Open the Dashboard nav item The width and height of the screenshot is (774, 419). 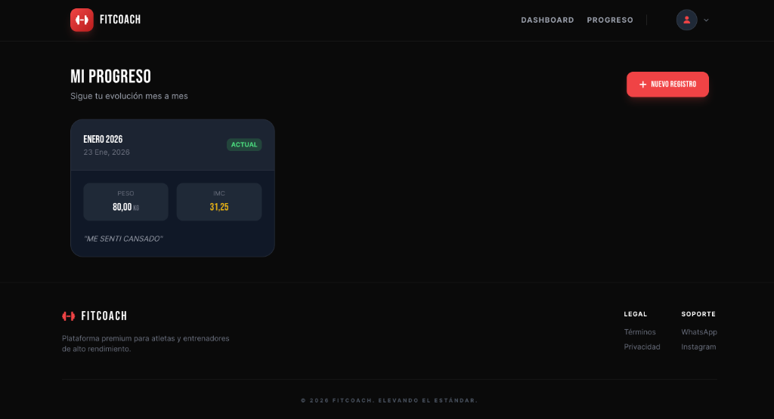(x=547, y=20)
